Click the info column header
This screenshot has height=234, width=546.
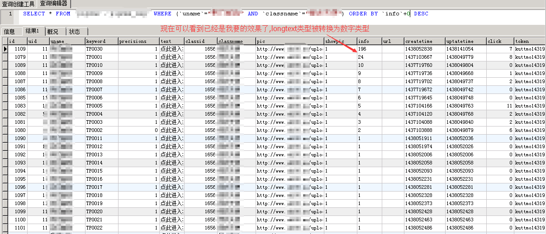[369, 41]
